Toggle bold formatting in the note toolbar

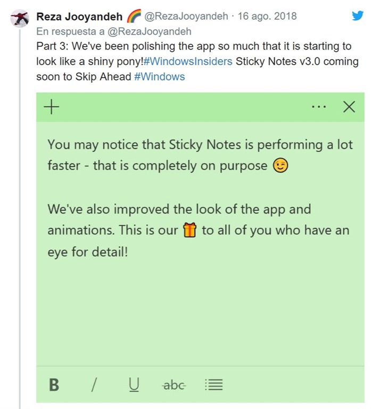[x=54, y=385]
